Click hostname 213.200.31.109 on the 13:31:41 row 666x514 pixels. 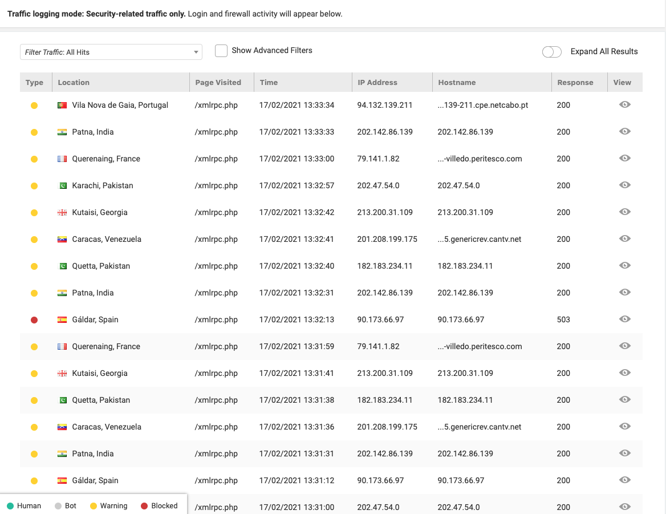point(465,373)
